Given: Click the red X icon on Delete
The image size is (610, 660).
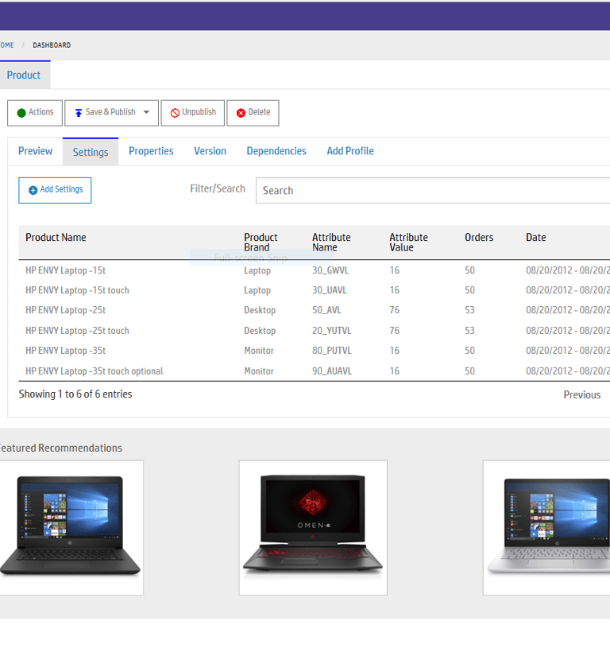Looking at the screenshot, I should pyautogui.click(x=241, y=113).
